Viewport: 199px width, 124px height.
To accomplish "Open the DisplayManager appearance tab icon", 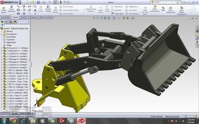I will tap(15, 22).
